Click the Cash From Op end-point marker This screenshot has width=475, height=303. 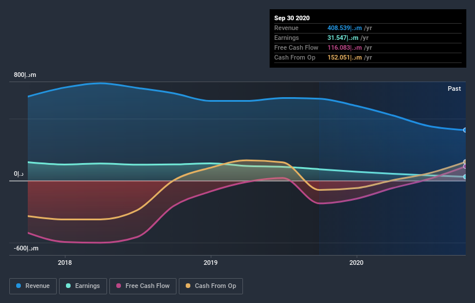(465, 162)
